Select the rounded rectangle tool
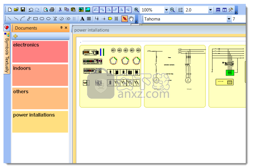The height and width of the screenshot is (168, 258). pos(42,19)
